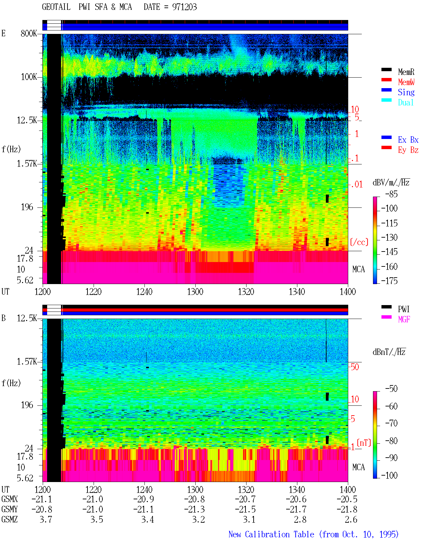Click the E panel letter label
Viewport: 434px width, 540px height.
[4, 33]
